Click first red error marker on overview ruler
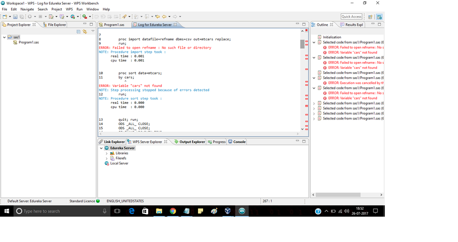Screen dimensions: 458x242 pyautogui.click(x=307, y=41)
